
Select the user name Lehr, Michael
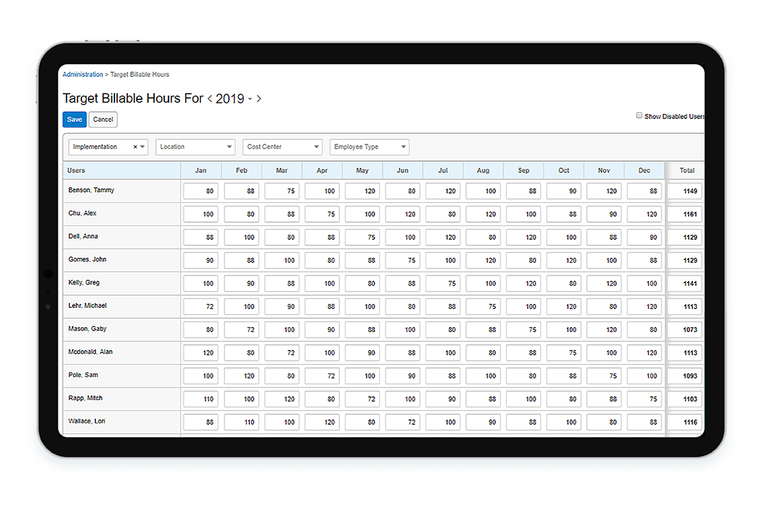coord(87,305)
